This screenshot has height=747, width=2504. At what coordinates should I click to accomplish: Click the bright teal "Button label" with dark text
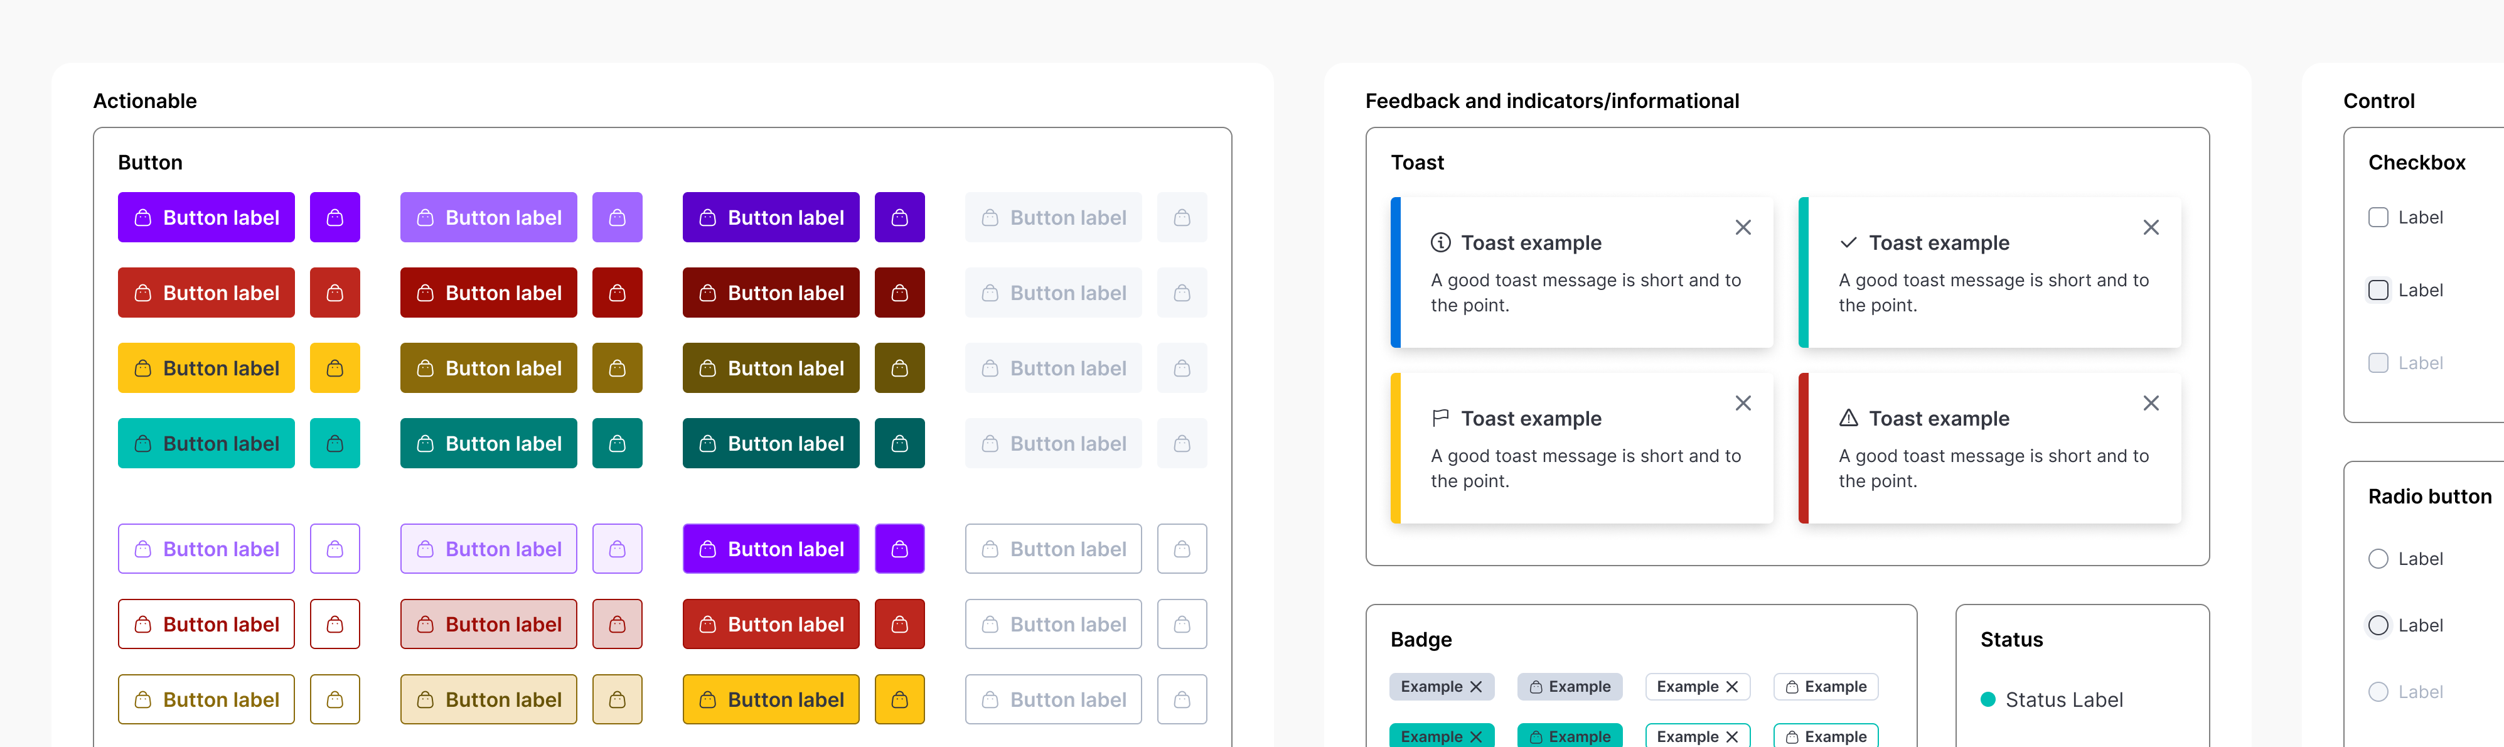[206, 444]
